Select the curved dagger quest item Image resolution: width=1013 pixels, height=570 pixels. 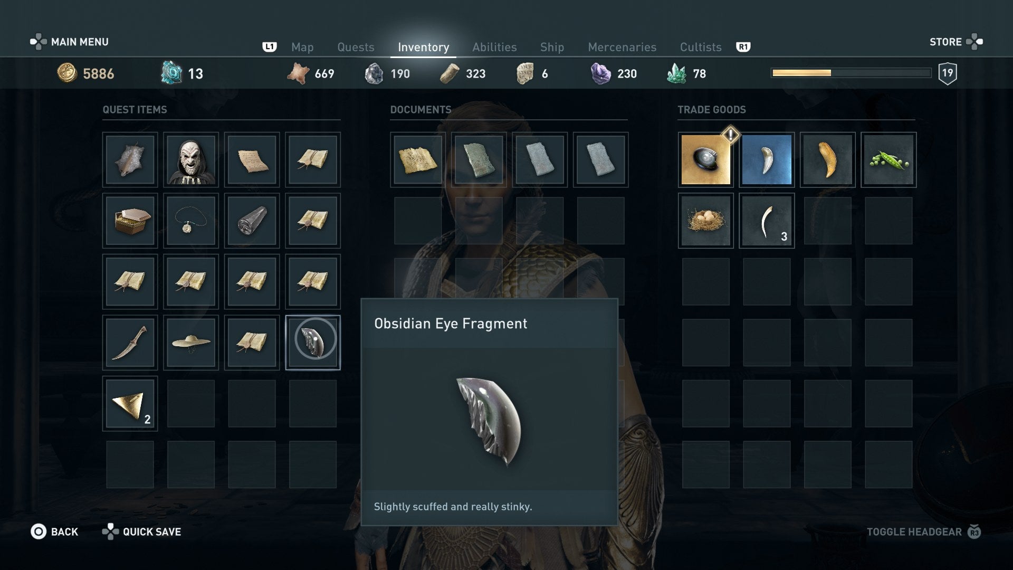coord(130,343)
